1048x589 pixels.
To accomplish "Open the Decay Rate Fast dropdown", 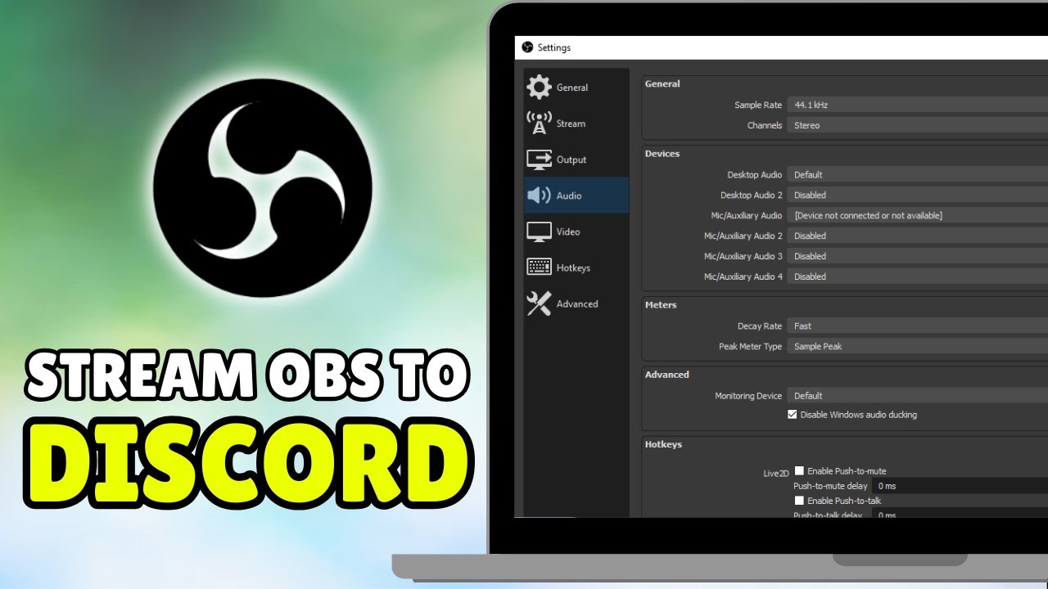I will click(917, 326).
